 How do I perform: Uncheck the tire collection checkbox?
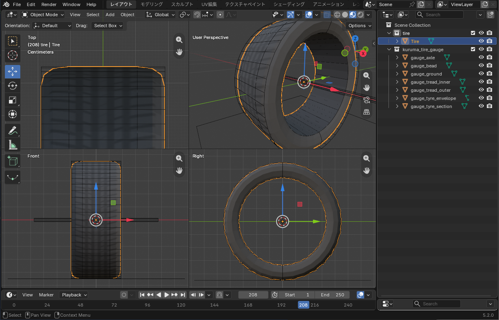click(x=473, y=33)
